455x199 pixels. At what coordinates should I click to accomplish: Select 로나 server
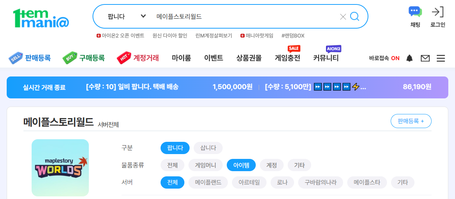(x=282, y=182)
